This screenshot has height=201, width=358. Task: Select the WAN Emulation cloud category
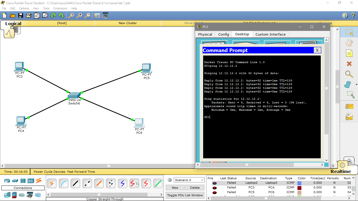(x=22, y=195)
